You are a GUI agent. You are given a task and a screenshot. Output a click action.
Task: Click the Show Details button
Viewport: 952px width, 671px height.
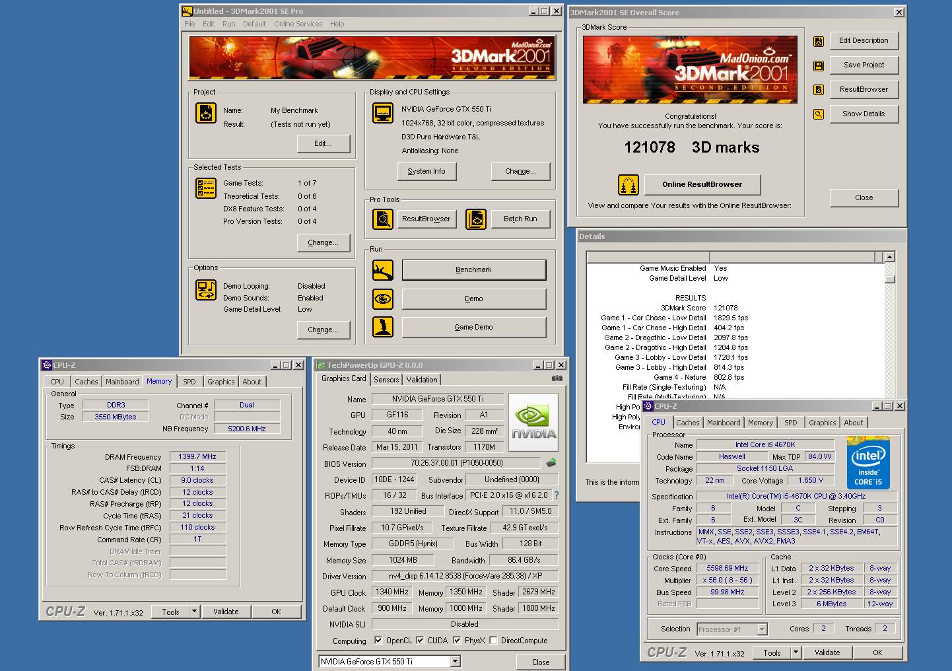864,114
